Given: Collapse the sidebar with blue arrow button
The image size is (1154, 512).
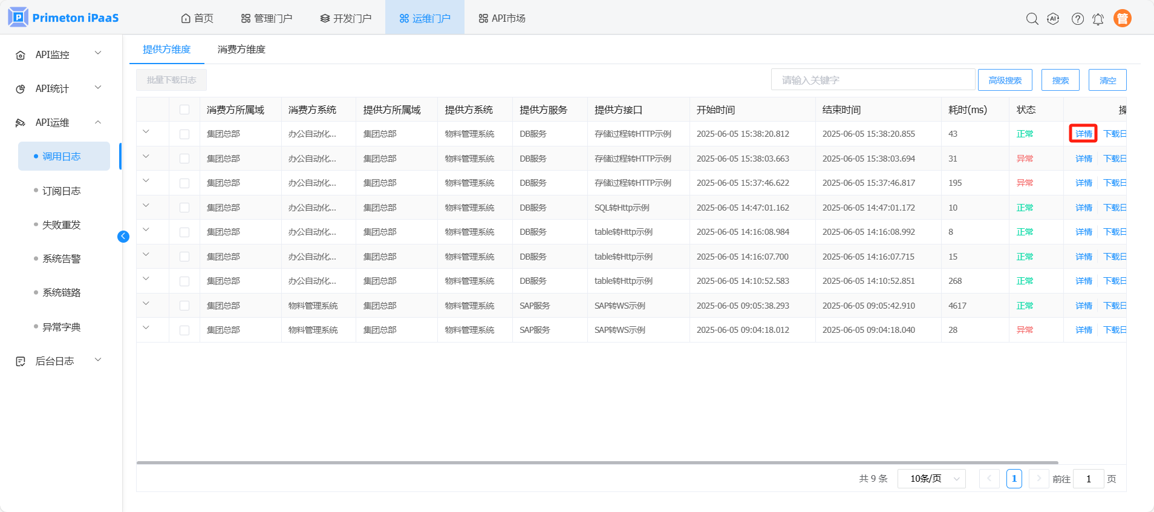Looking at the screenshot, I should (x=123, y=237).
